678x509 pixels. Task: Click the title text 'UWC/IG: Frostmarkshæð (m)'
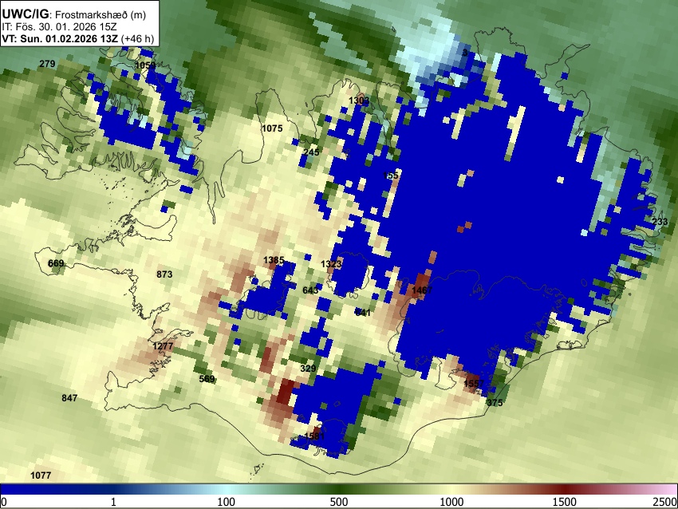[x=74, y=14]
